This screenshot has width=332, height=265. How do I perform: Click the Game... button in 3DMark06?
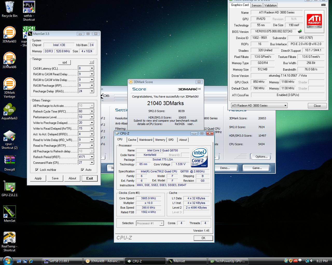click(x=257, y=168)
